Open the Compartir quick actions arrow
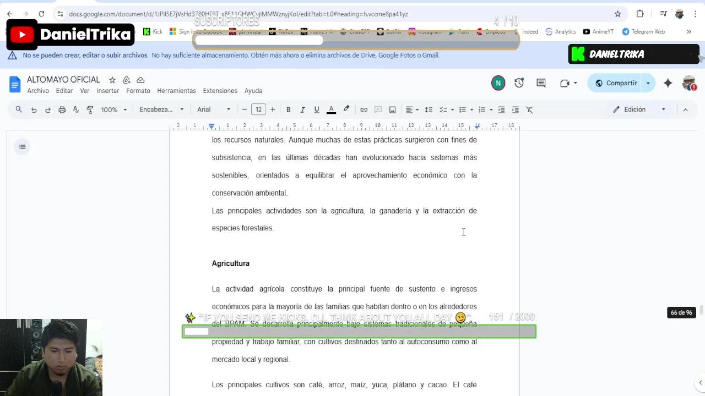This screenshot has height=396, width=705. pyautogui.click(x=648, y=83)
